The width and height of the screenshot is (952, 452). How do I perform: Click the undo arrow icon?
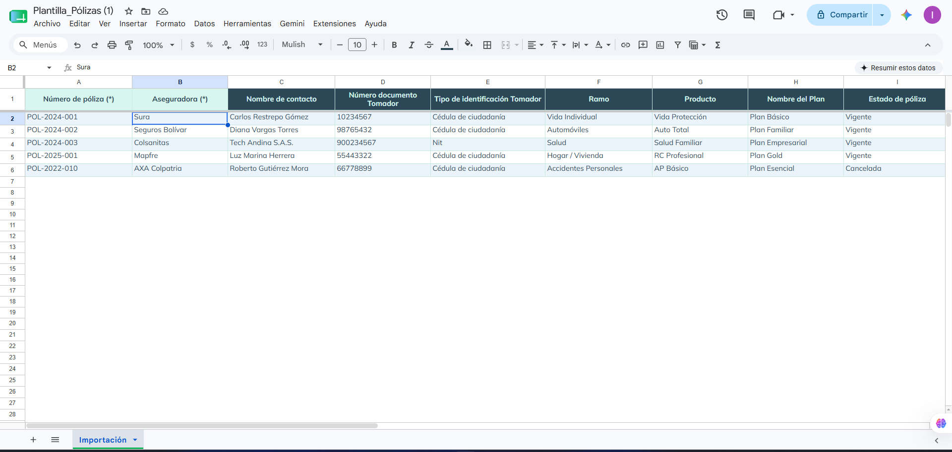[x=77, y=45]
